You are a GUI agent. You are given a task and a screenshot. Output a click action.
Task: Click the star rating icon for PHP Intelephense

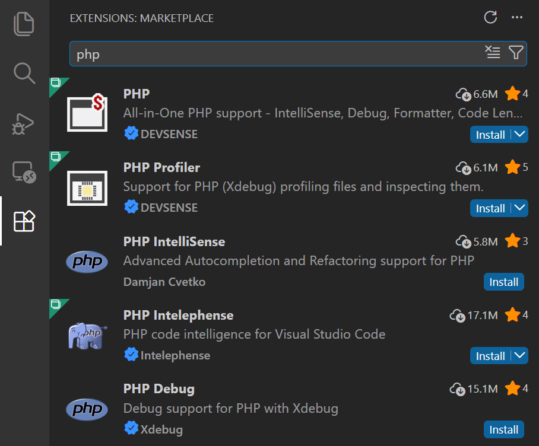pos(512,315)
